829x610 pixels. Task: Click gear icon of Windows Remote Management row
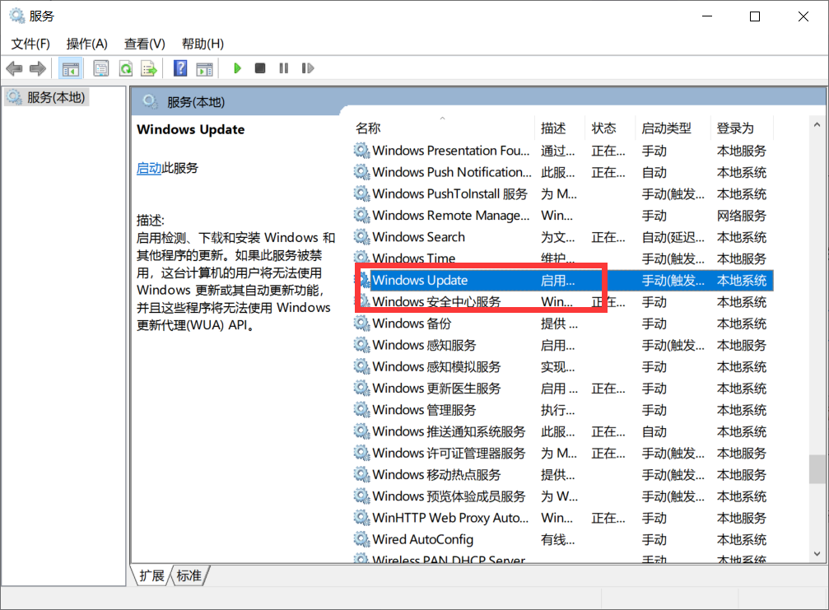(x=361, y=215)
